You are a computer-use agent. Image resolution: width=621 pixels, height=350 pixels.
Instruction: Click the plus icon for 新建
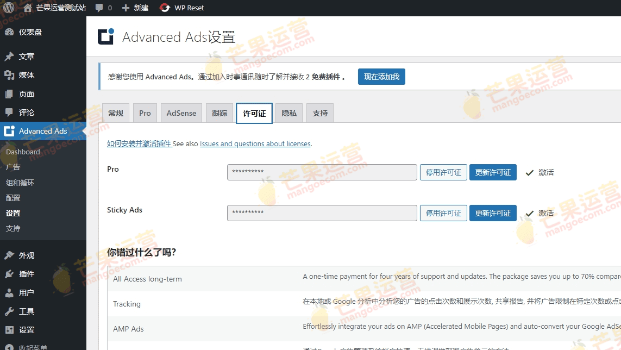tap(126, 8)
